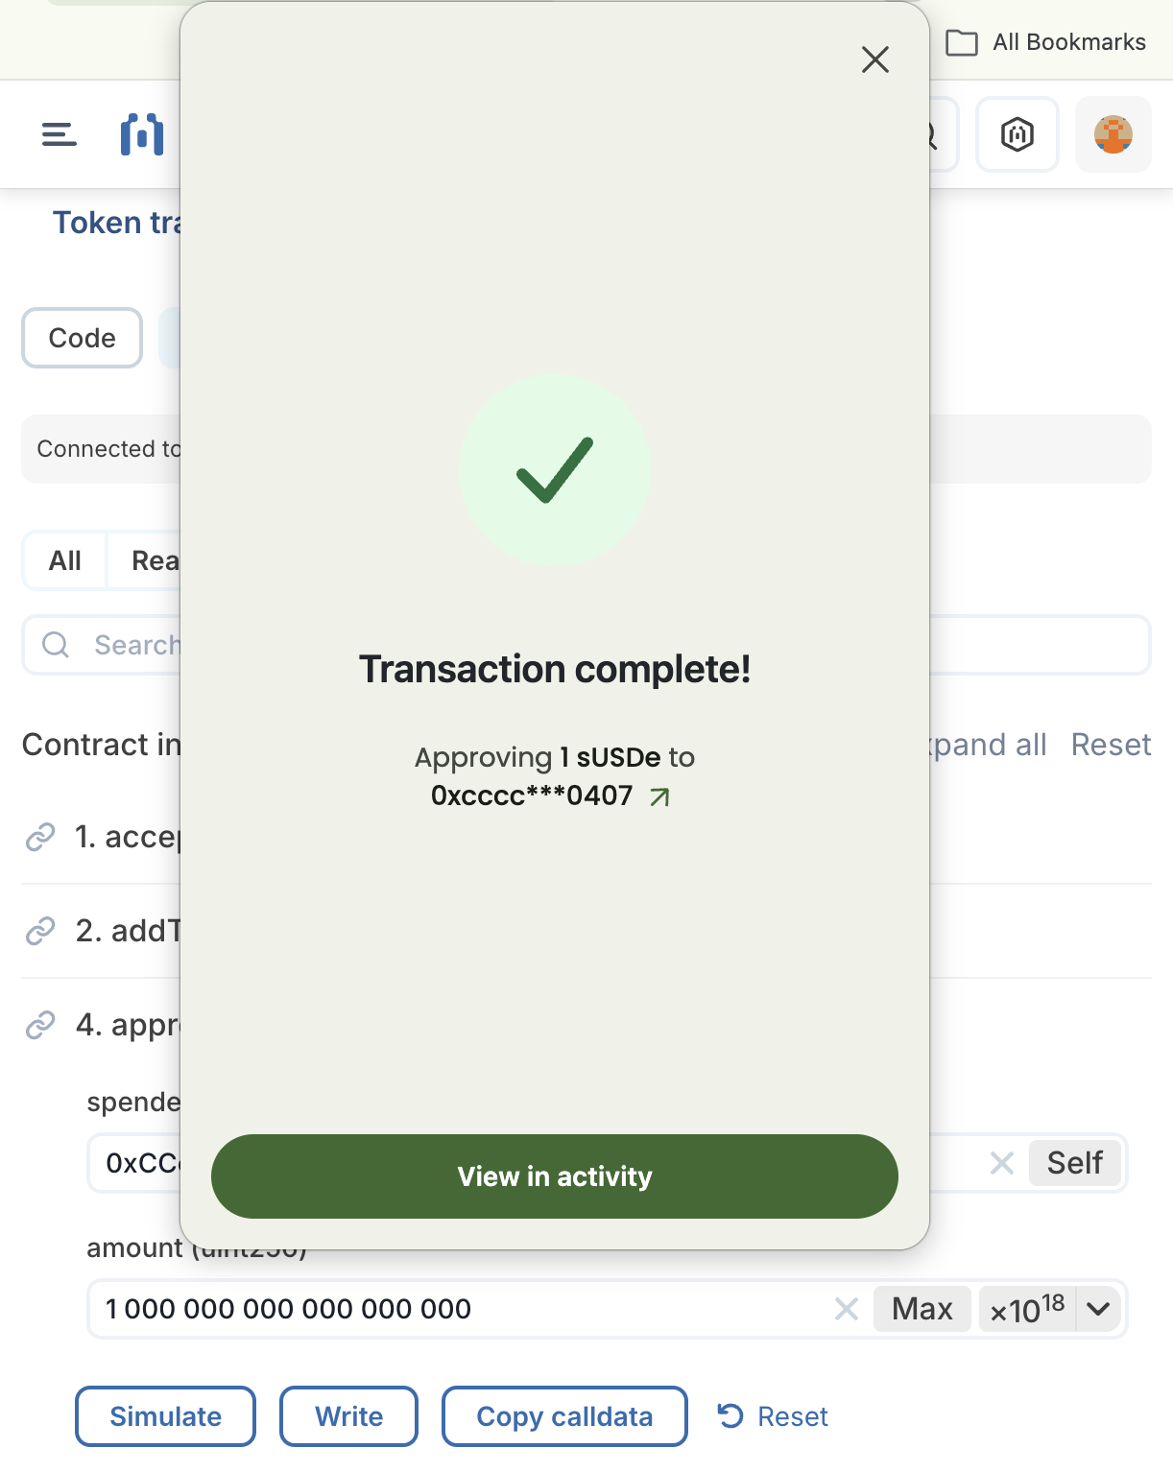
Task: Close the Transaction complete dialog
Action: 874,59
